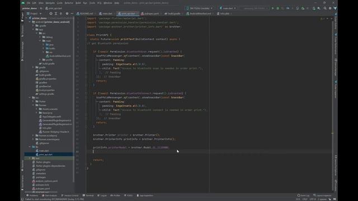This screenshot has width=358, height=201.
Task: Select print_api.dart in the project tree
Action: [x=46, y=155]
